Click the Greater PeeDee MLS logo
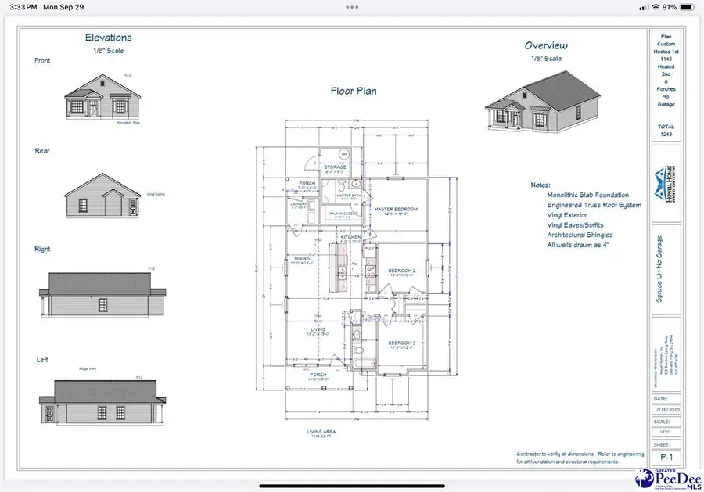This screenshot has width=704, height=492. coord(667,476)
